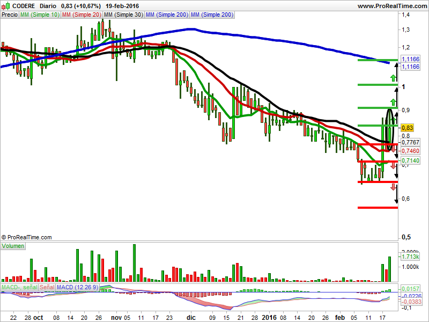Click the nov month label on time axis

(116, 318)
